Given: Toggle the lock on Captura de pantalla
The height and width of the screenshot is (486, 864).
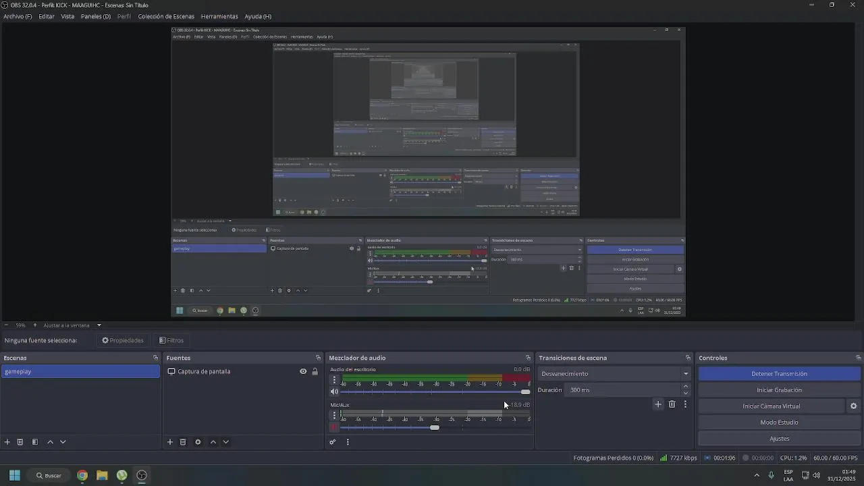Looking at the screenshot, I should tap(315, 371).
